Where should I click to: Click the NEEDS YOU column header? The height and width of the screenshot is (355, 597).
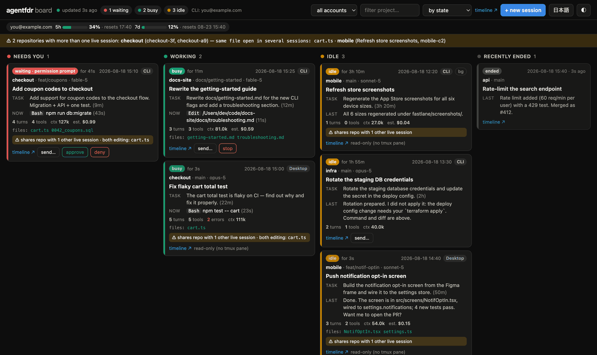coord(28,56)
